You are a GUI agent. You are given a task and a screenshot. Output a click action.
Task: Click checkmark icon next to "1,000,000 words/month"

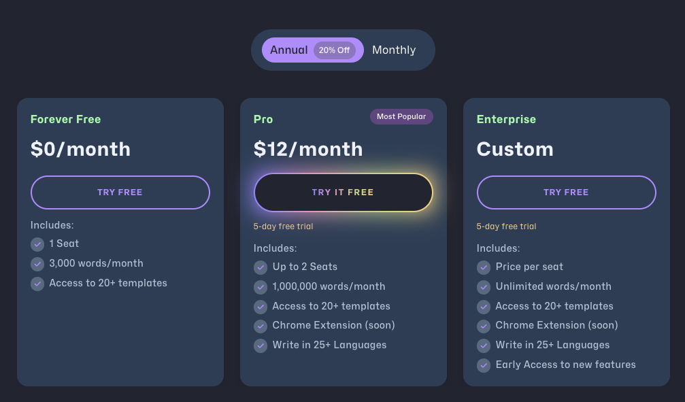tap(261, 287)
